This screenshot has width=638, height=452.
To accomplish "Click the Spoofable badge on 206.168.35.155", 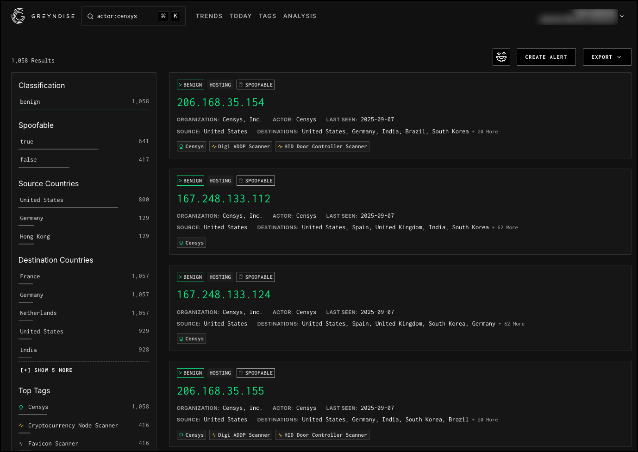I will point(256,373).
